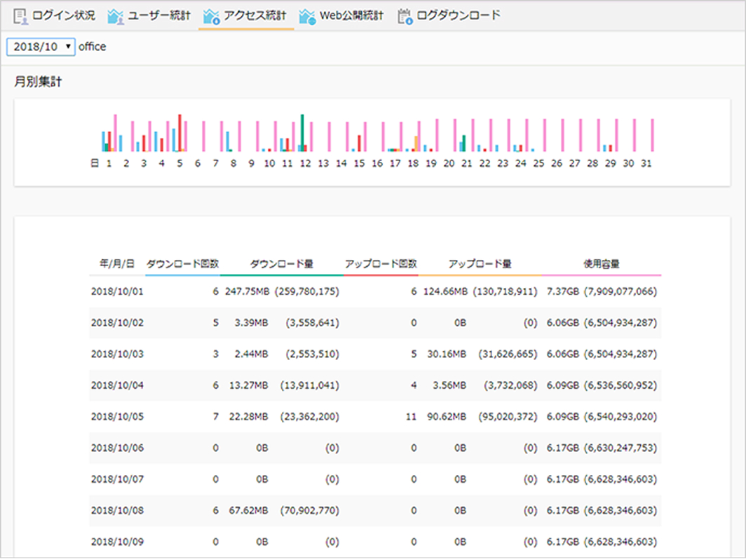Click the 2018/10/08 row date cell
This screenshot has width=746, height=559.
coord(117,510)
